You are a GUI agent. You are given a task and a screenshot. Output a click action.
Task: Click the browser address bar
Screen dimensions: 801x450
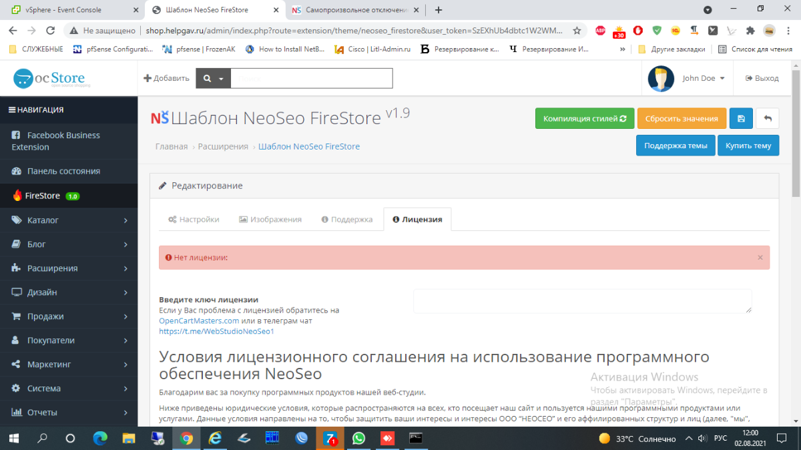tap(355, 31)
